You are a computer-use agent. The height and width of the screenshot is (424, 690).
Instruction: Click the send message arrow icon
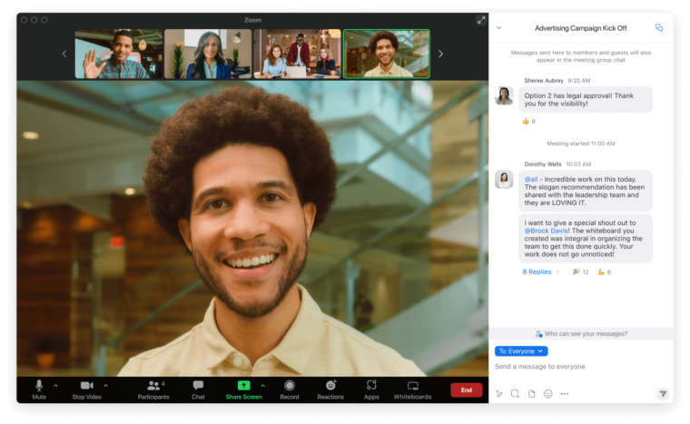[x=663, y=393]
